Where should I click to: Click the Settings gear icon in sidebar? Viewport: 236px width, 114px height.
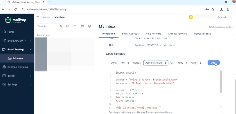(x=4, y=84)
